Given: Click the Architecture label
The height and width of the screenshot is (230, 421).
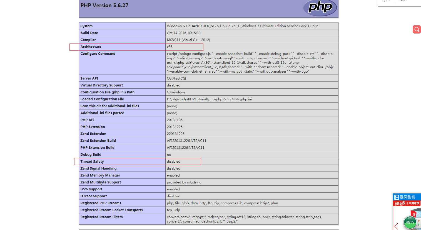Looking at the screenshot, I should (91, 47).
